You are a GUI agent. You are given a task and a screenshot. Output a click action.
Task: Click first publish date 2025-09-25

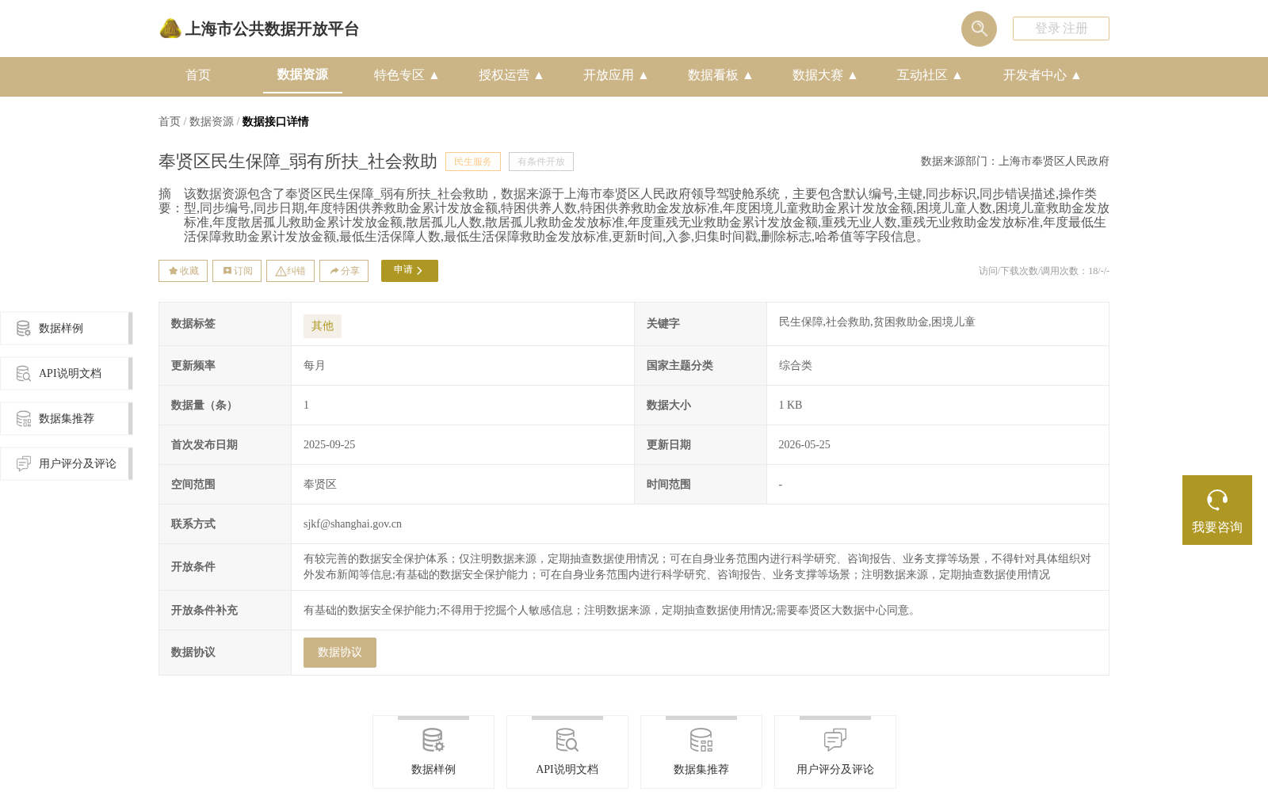coord(329,445)
